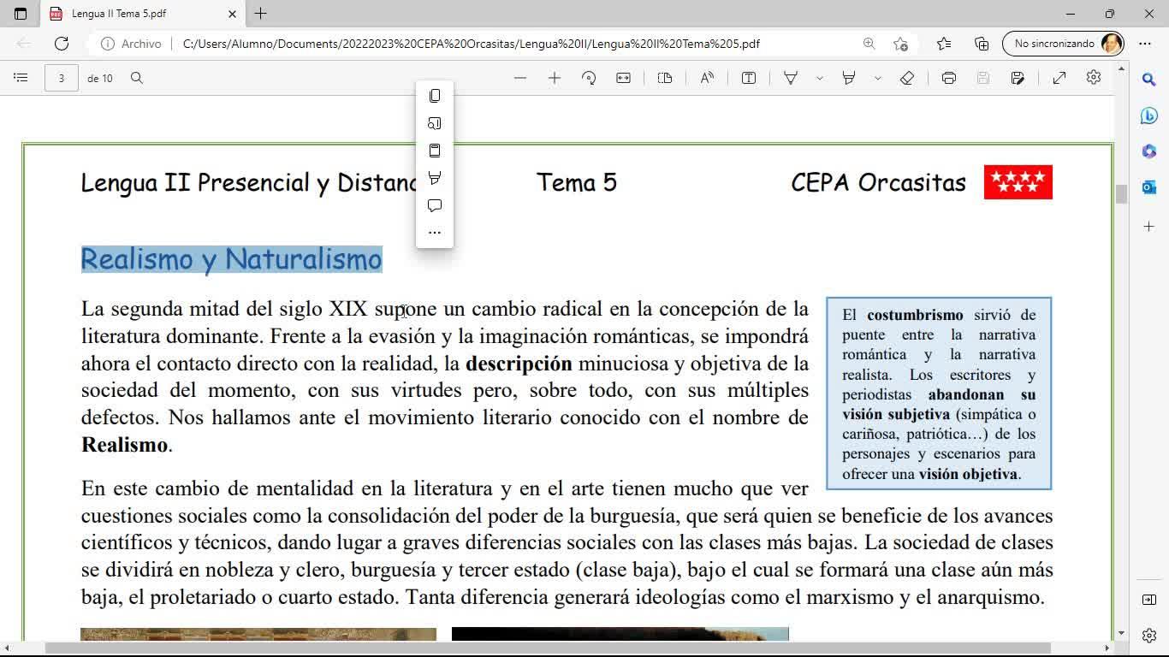The width and height of the screenshot is (1169, 657).
Task: Click the 'de 10' page count label
Action: (x=100, y=78)
